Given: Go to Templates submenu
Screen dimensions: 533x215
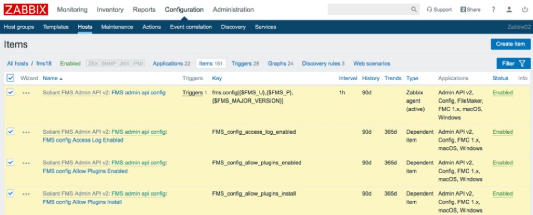Looking at the screenshot, I should point(56,27).
